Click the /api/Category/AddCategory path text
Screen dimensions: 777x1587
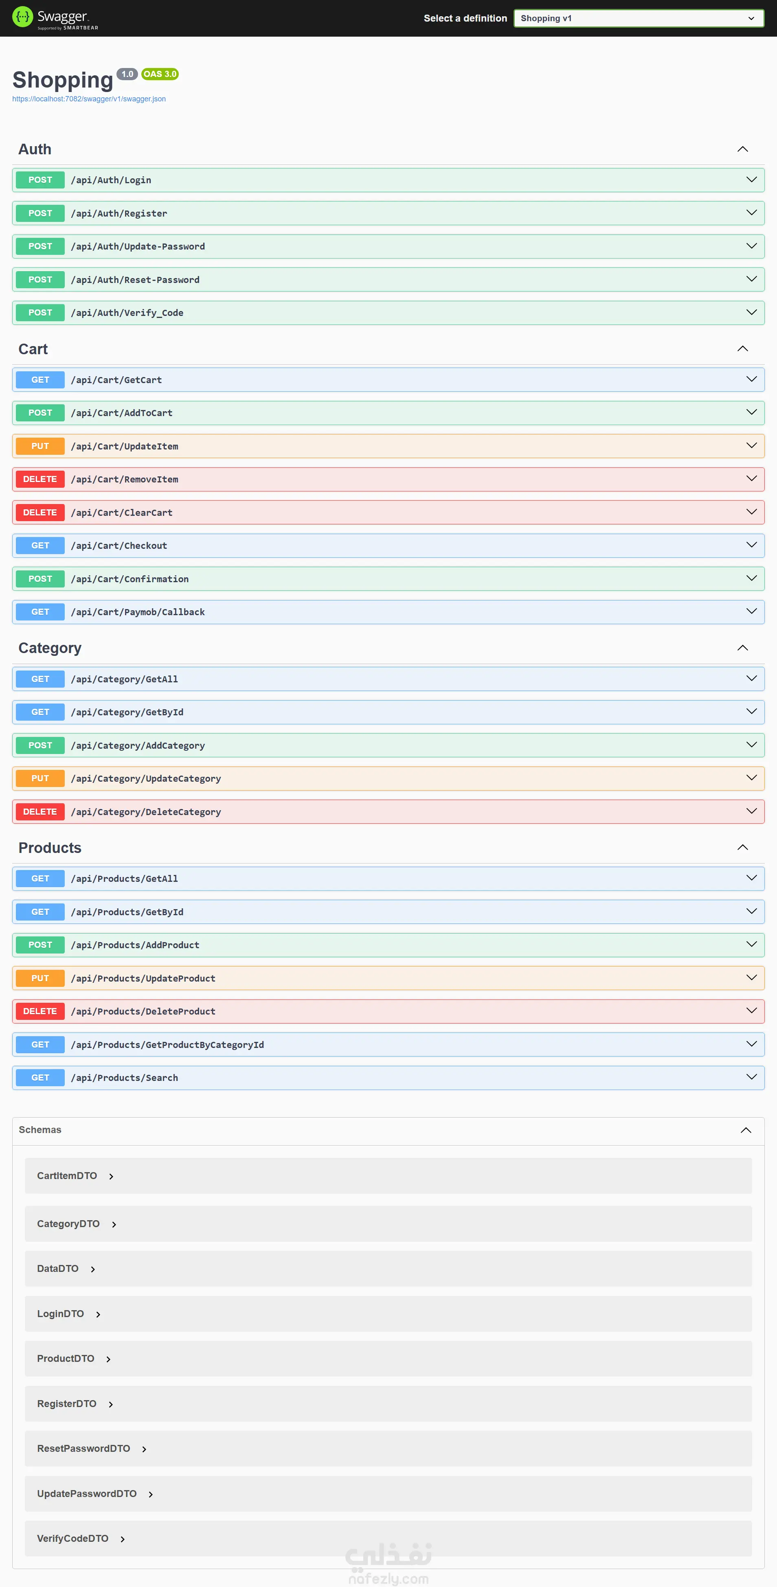pyautogui.click(x=138, y=745)
